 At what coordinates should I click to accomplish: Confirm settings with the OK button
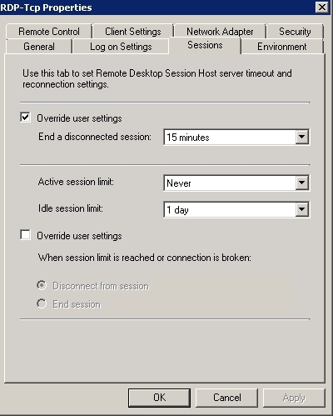pos(159,398)
